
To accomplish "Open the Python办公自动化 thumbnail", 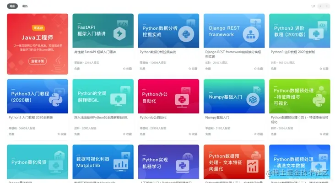I will click(x=168, y=97).
